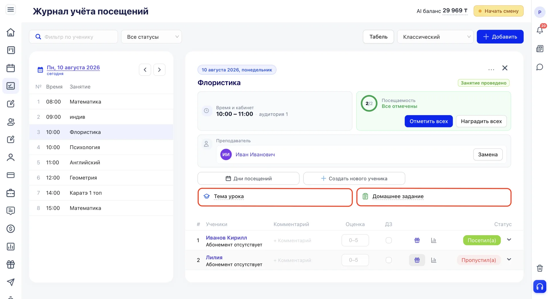Click the Пн, 10 августа 2026 date link
The image size is (548, 299).
coord(73,68)
